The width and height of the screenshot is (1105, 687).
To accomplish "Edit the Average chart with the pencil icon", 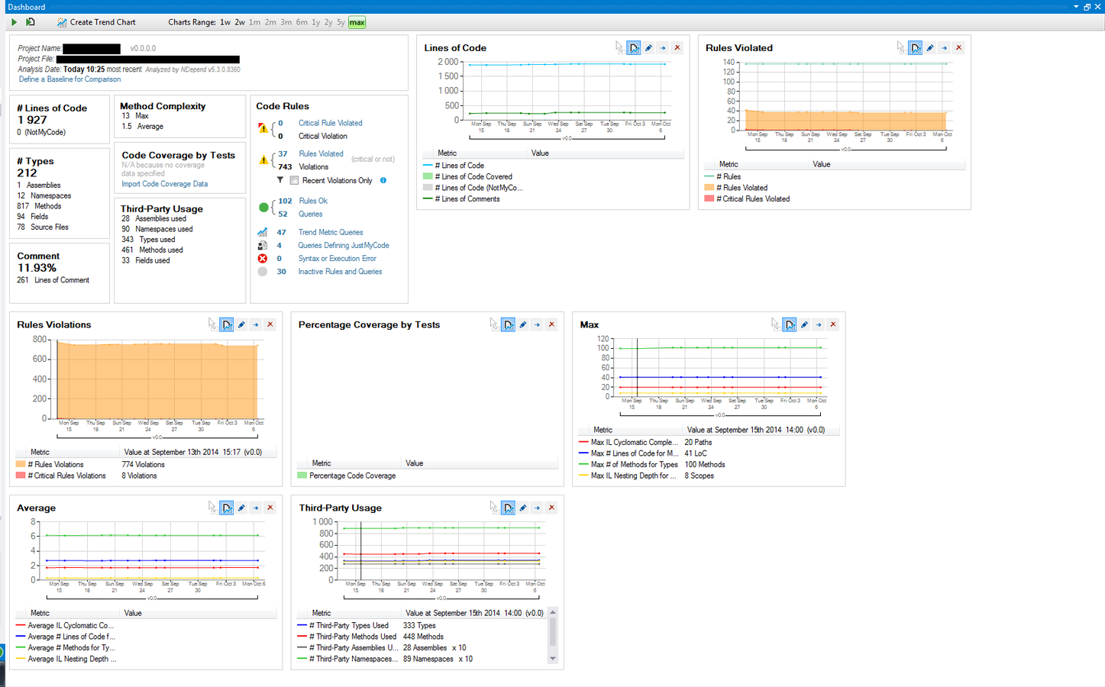I will point(241,508).
